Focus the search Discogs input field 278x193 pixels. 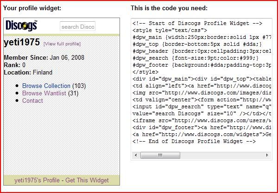pos(78,26)
